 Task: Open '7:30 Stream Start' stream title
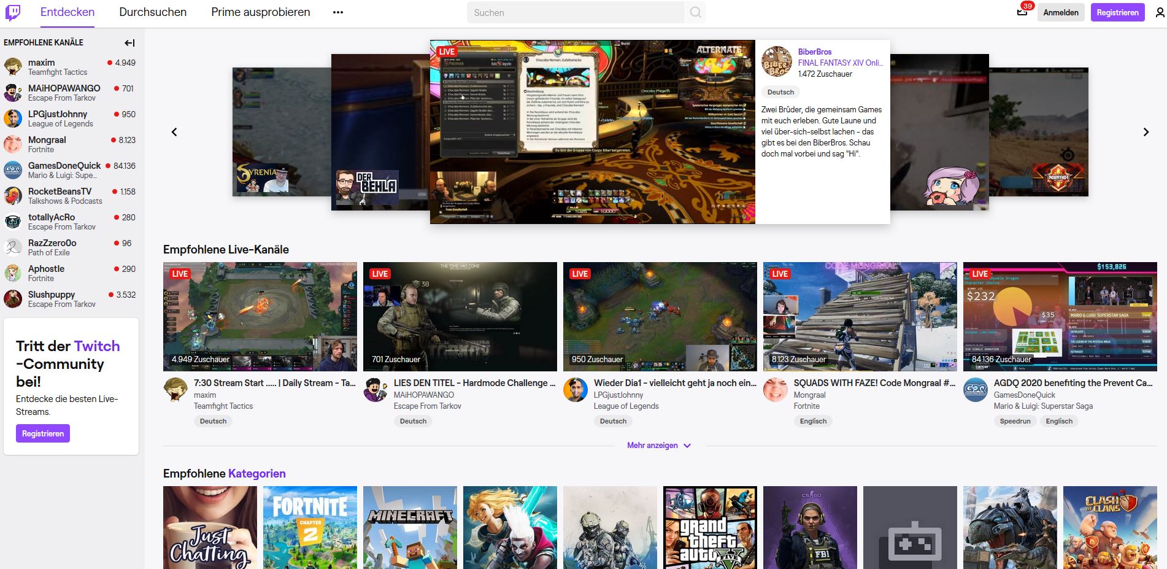275,383
